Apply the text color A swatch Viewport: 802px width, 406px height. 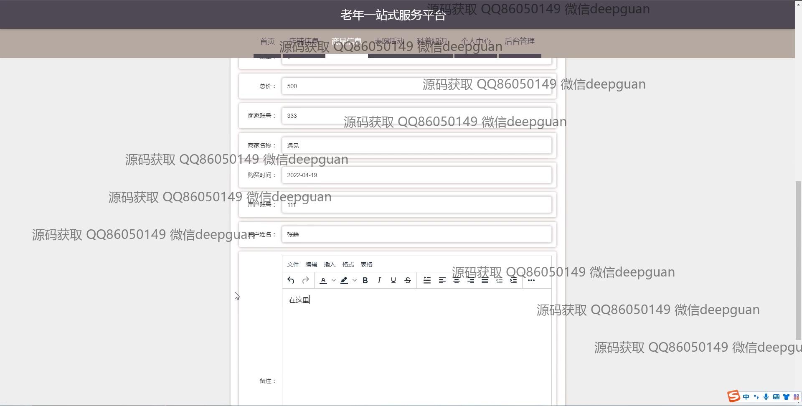323,280
